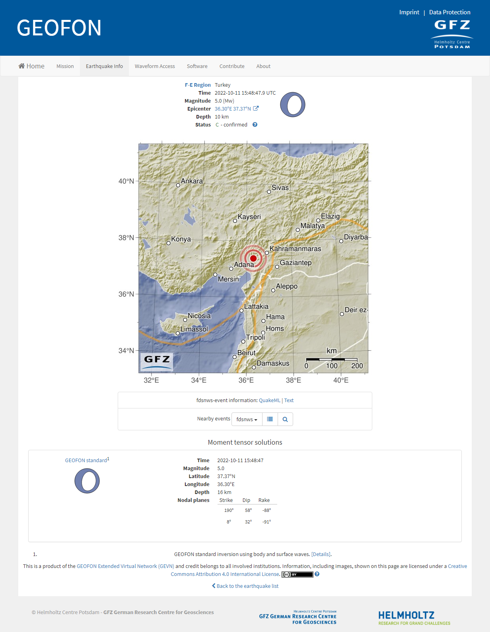Click the Nicosia city label on map
Screen dimensions: 490x632
(x=199, y=316)
